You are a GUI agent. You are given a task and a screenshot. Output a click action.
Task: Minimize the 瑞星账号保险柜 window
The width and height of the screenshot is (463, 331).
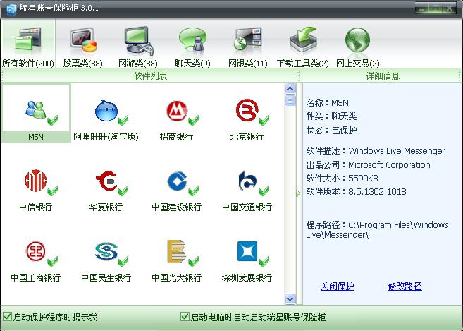tap(422, 8)
